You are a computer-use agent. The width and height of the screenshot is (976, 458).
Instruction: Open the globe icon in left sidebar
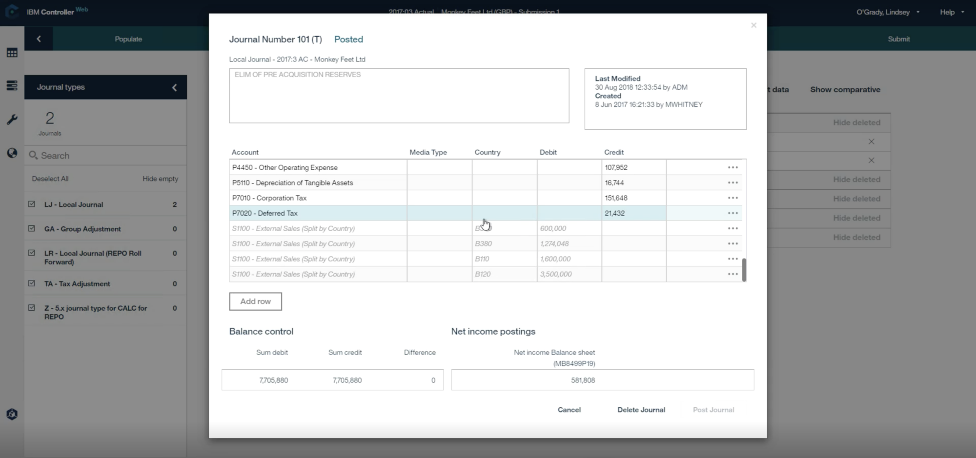click(x=12, y=153)
